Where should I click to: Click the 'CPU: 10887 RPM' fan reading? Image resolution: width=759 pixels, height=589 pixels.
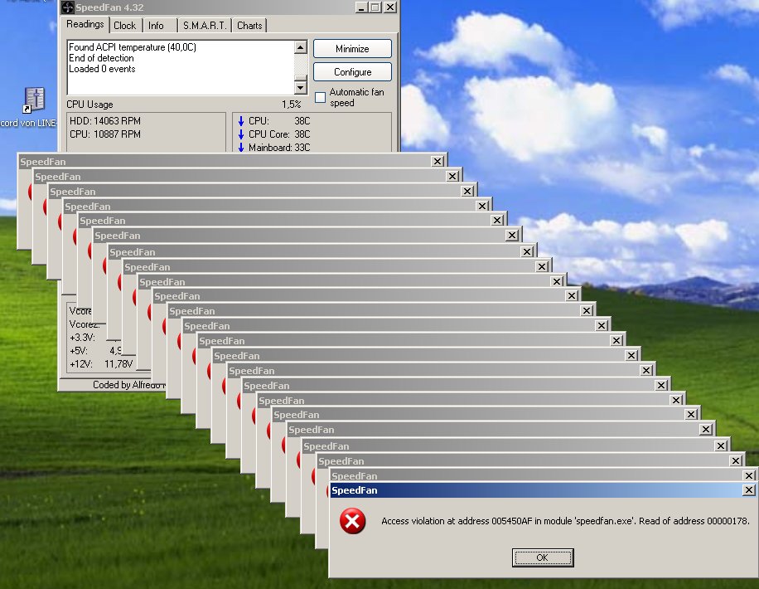point(105,134)
